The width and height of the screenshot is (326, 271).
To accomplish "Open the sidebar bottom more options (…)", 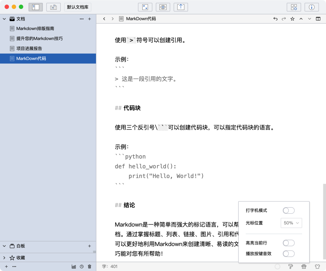I will 14,267.
